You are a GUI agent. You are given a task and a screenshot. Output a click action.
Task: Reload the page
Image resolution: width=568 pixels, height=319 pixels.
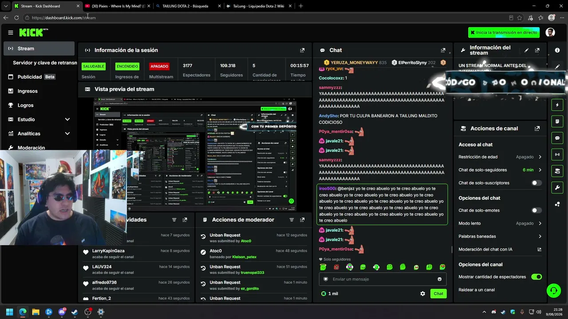point(16,18)
